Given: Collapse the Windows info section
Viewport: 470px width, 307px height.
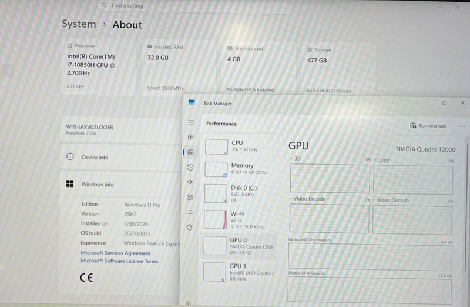Looking at the screenshot, I should 121,184.
